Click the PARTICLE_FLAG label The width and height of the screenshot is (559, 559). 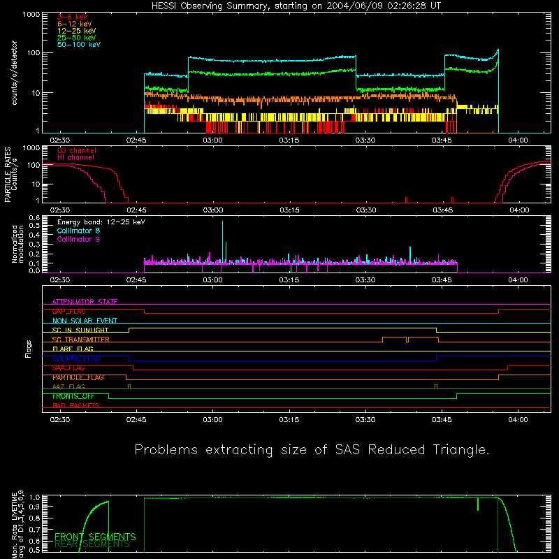click(78, 377)
